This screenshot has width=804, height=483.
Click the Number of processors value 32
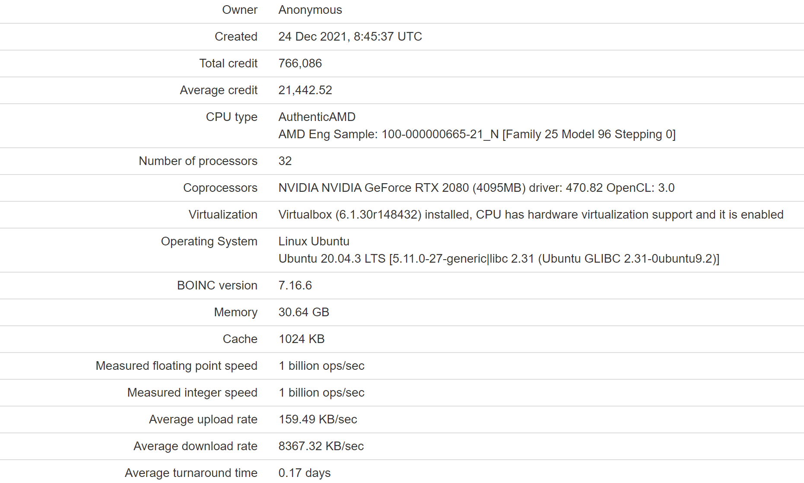point(285,161)
